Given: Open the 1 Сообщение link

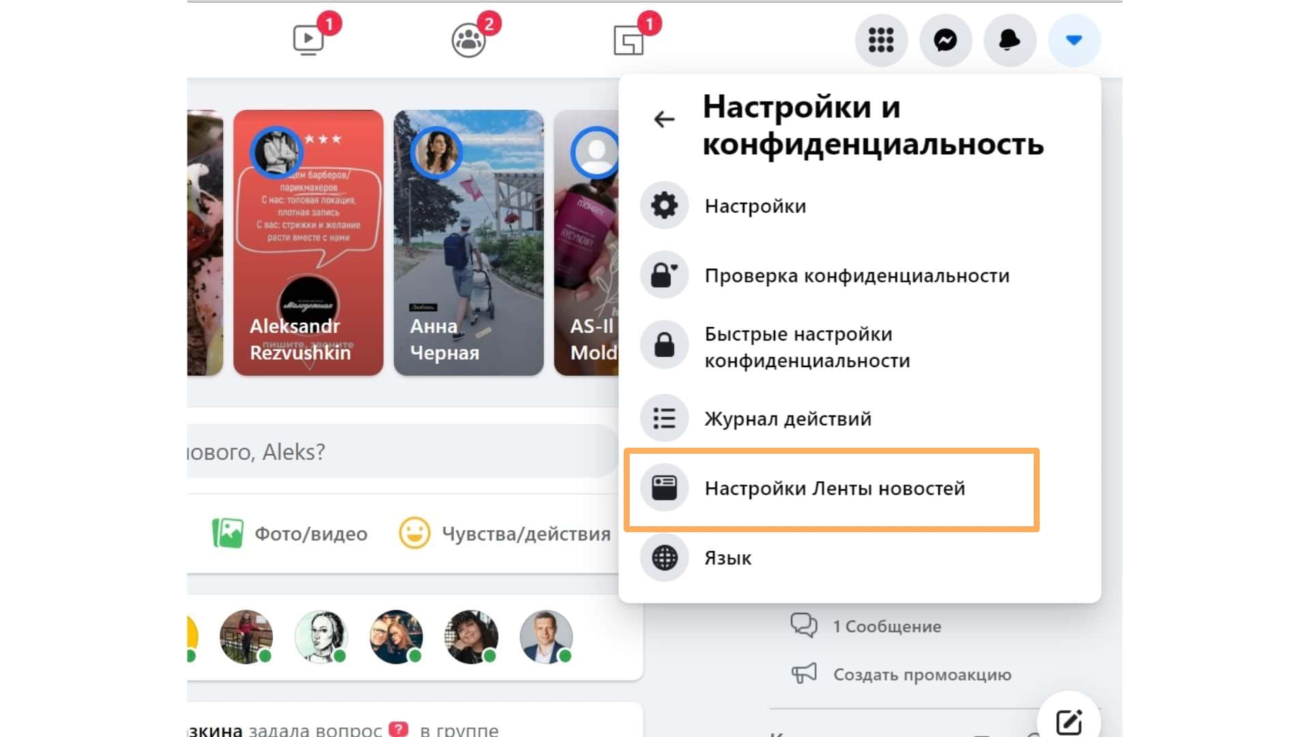Looking at the screenshot, I should 886,626.
